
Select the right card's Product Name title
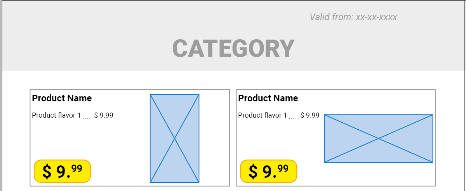[268, 98]
